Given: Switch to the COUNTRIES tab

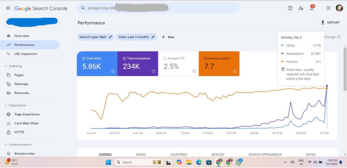Looking at the screenshot, I should tap(179, 155).
